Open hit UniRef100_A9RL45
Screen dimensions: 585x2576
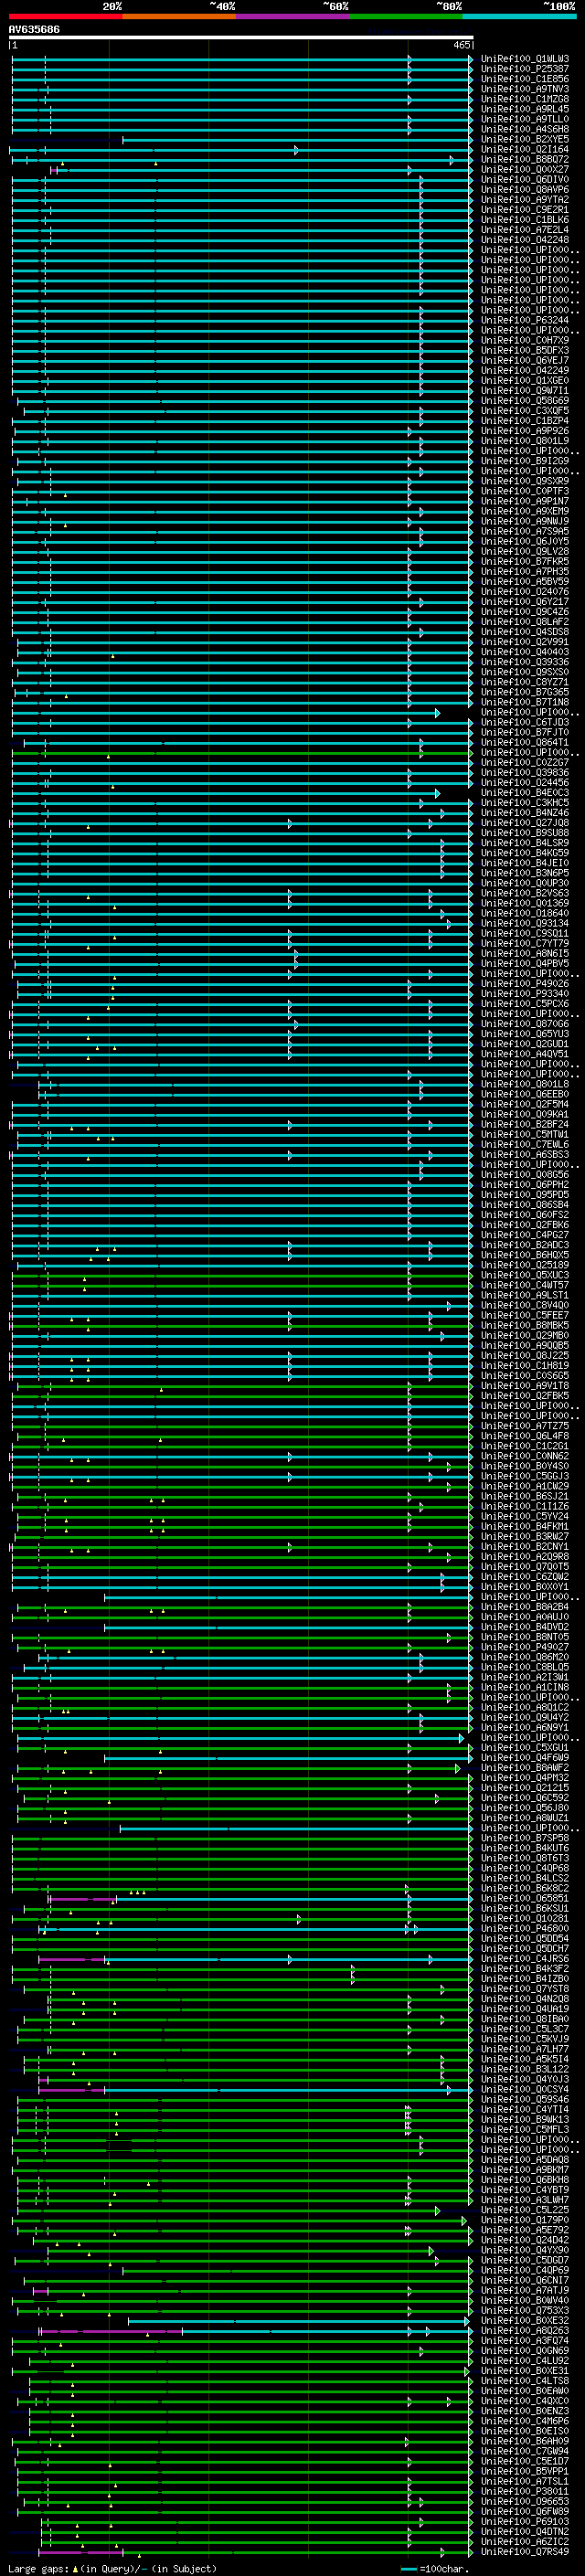(525, 109)
